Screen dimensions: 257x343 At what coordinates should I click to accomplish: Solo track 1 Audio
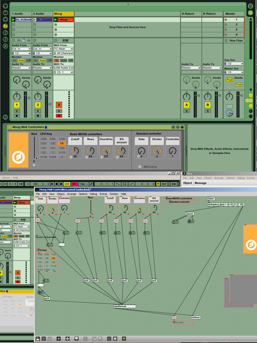coord(17,111)
